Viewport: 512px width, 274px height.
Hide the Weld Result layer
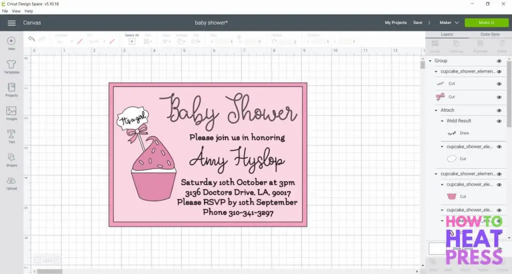pyautogui.click(x=499, y=121)
